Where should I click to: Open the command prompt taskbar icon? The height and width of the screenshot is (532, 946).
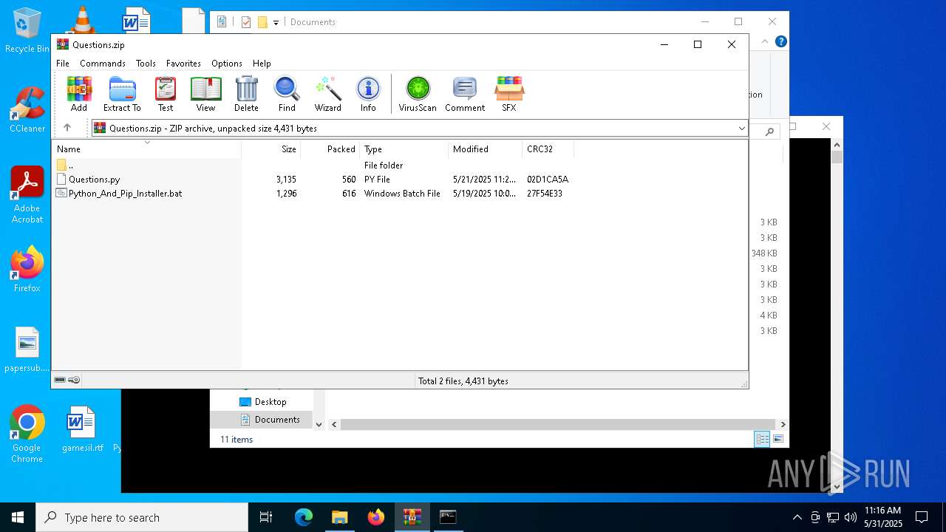[448, 517]
